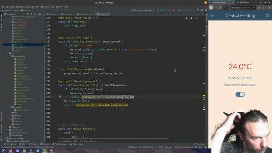Open the Refactor menu
272x153 pixels.
(x=35, y=7)
